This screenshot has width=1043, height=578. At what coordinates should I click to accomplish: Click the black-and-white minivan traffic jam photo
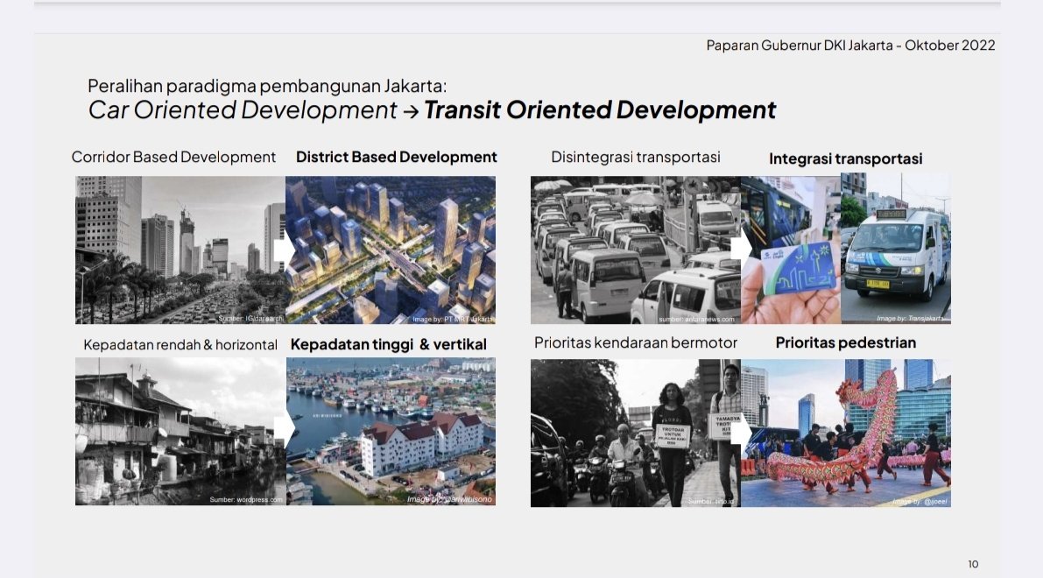pyautogui.click(x=635, y=250)
